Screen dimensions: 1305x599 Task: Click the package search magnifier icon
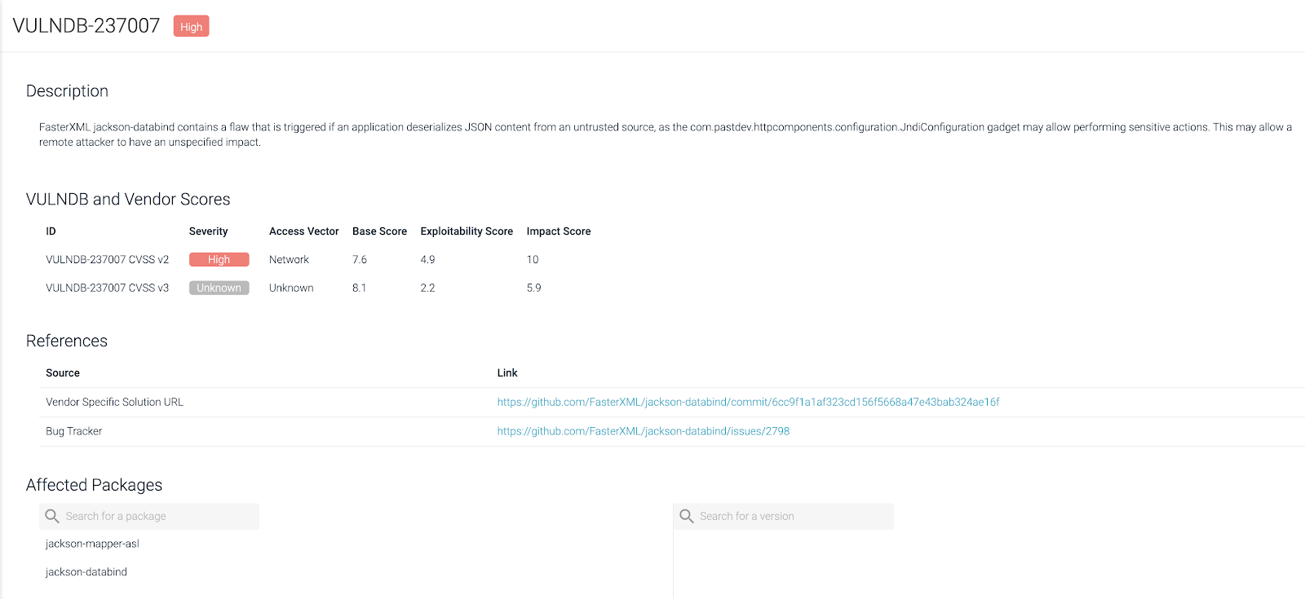pos(52,516)
